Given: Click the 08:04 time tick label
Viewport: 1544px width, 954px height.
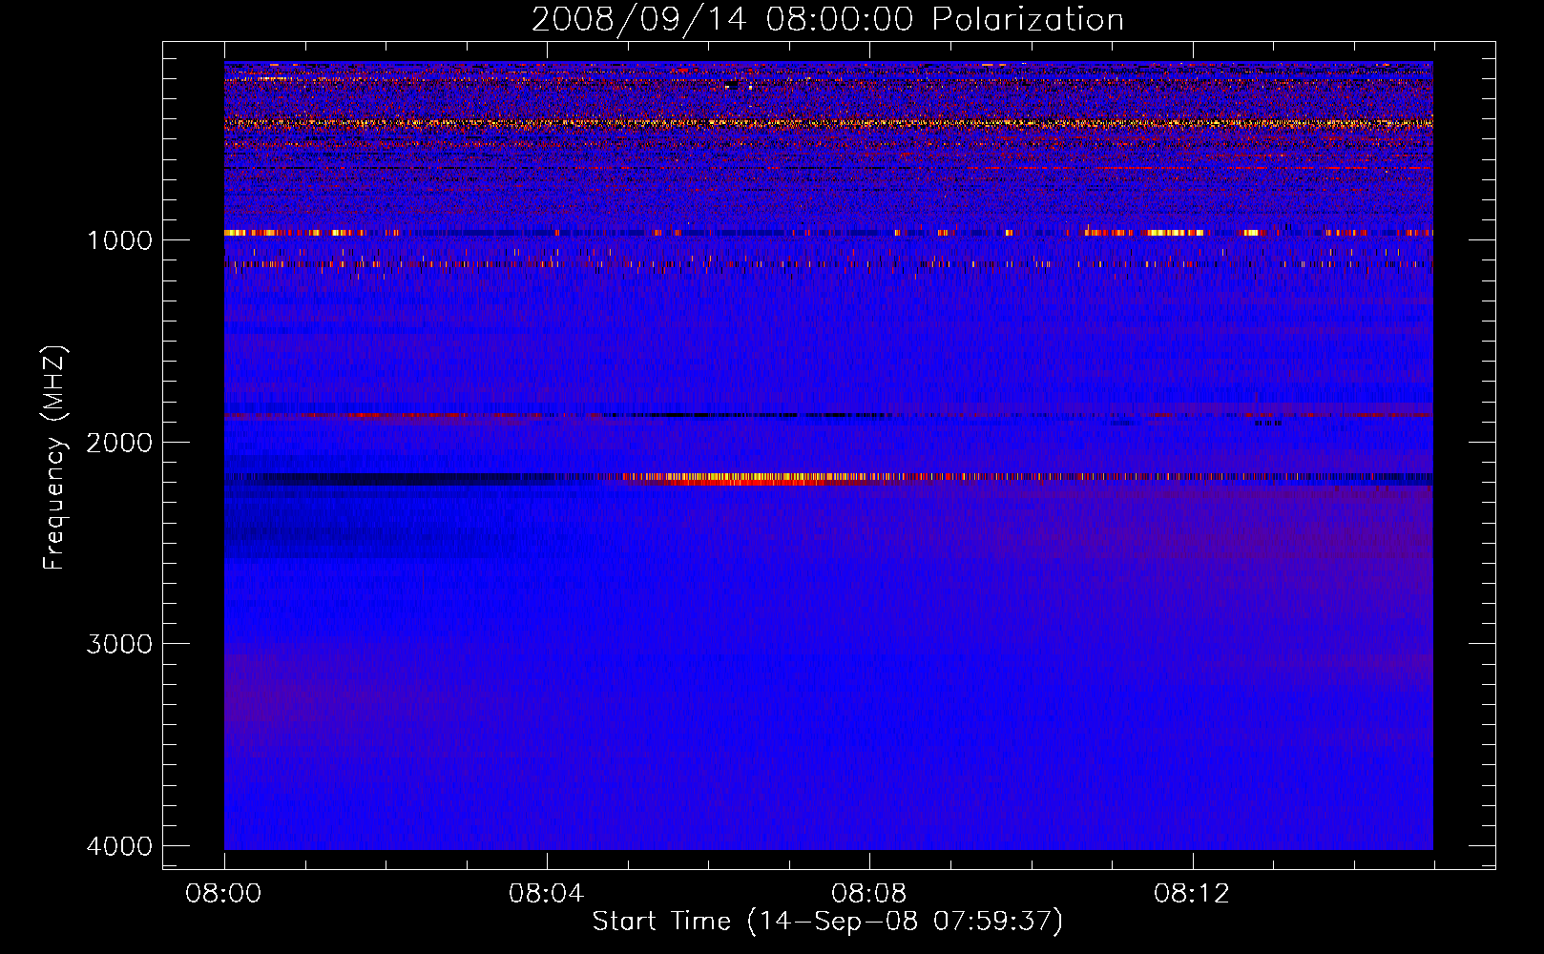Looking at the screenshot, I should [546, 894].
